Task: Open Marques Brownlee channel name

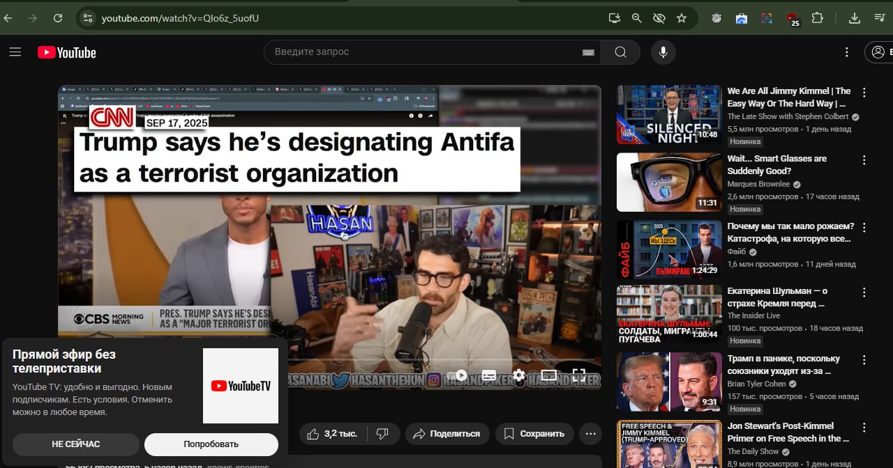Action: [758, 184]
